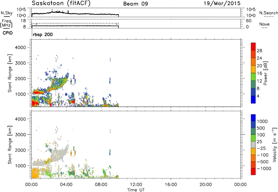Click the yellow echo patch in the velocity panel
This screenshot has width=278, height=192.
point(36,173)
